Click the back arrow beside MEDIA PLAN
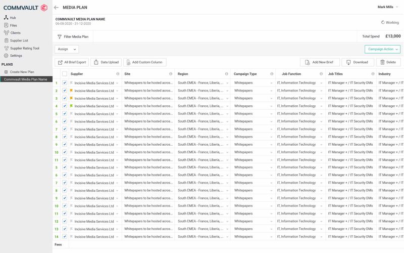This screenshot has height=253, width=404. pos(56,8)
